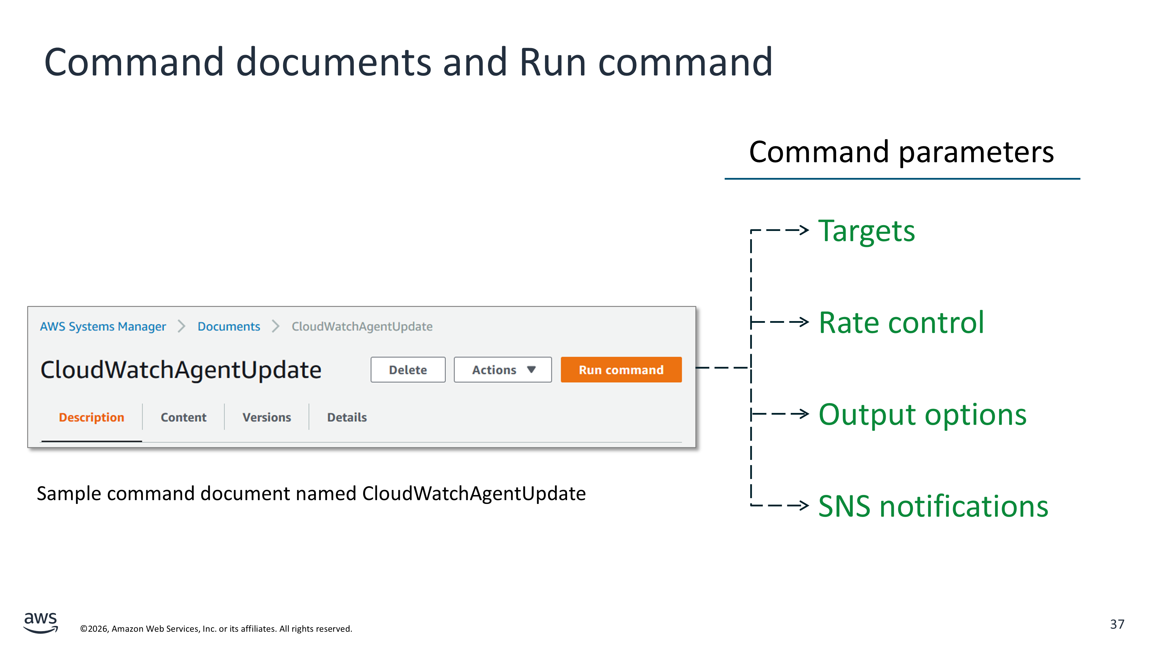1159x652 pixels.
Task: Click the orange Run command button
Action: coord(620,370)
